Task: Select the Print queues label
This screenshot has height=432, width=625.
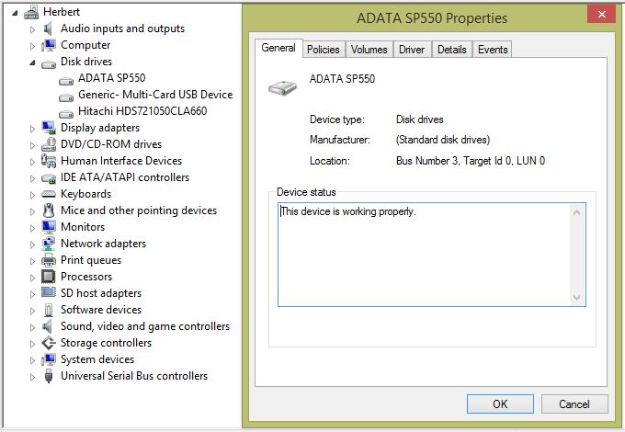Action: point(91,260)
